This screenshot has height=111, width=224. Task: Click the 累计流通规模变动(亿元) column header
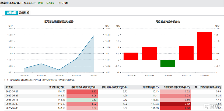point(208,87)
